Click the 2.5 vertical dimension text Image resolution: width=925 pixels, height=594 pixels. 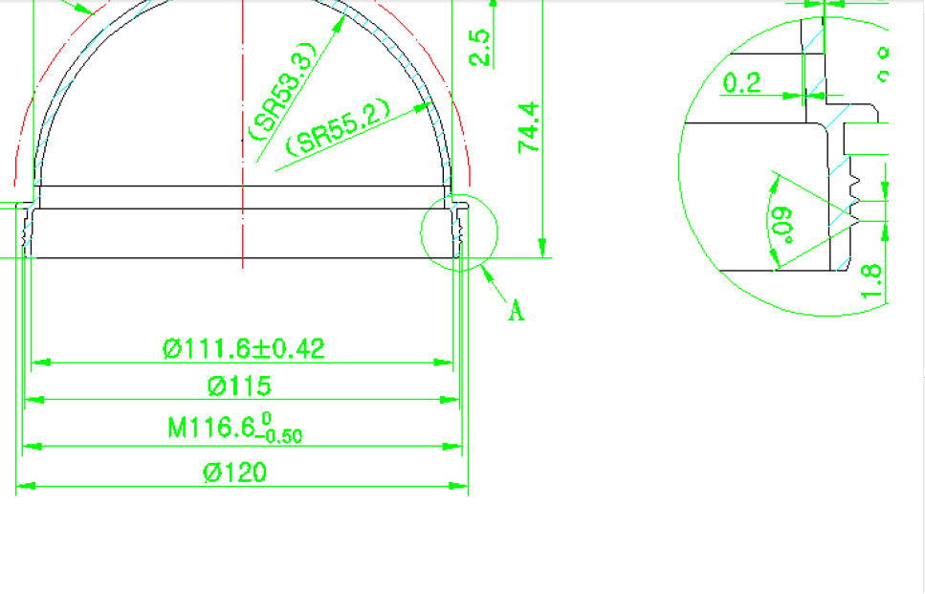[480, 48]
